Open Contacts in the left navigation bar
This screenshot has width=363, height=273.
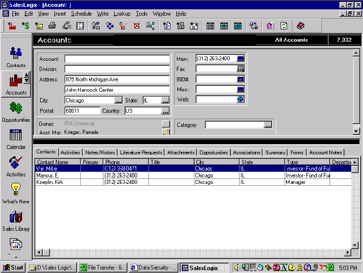[16, 57]
